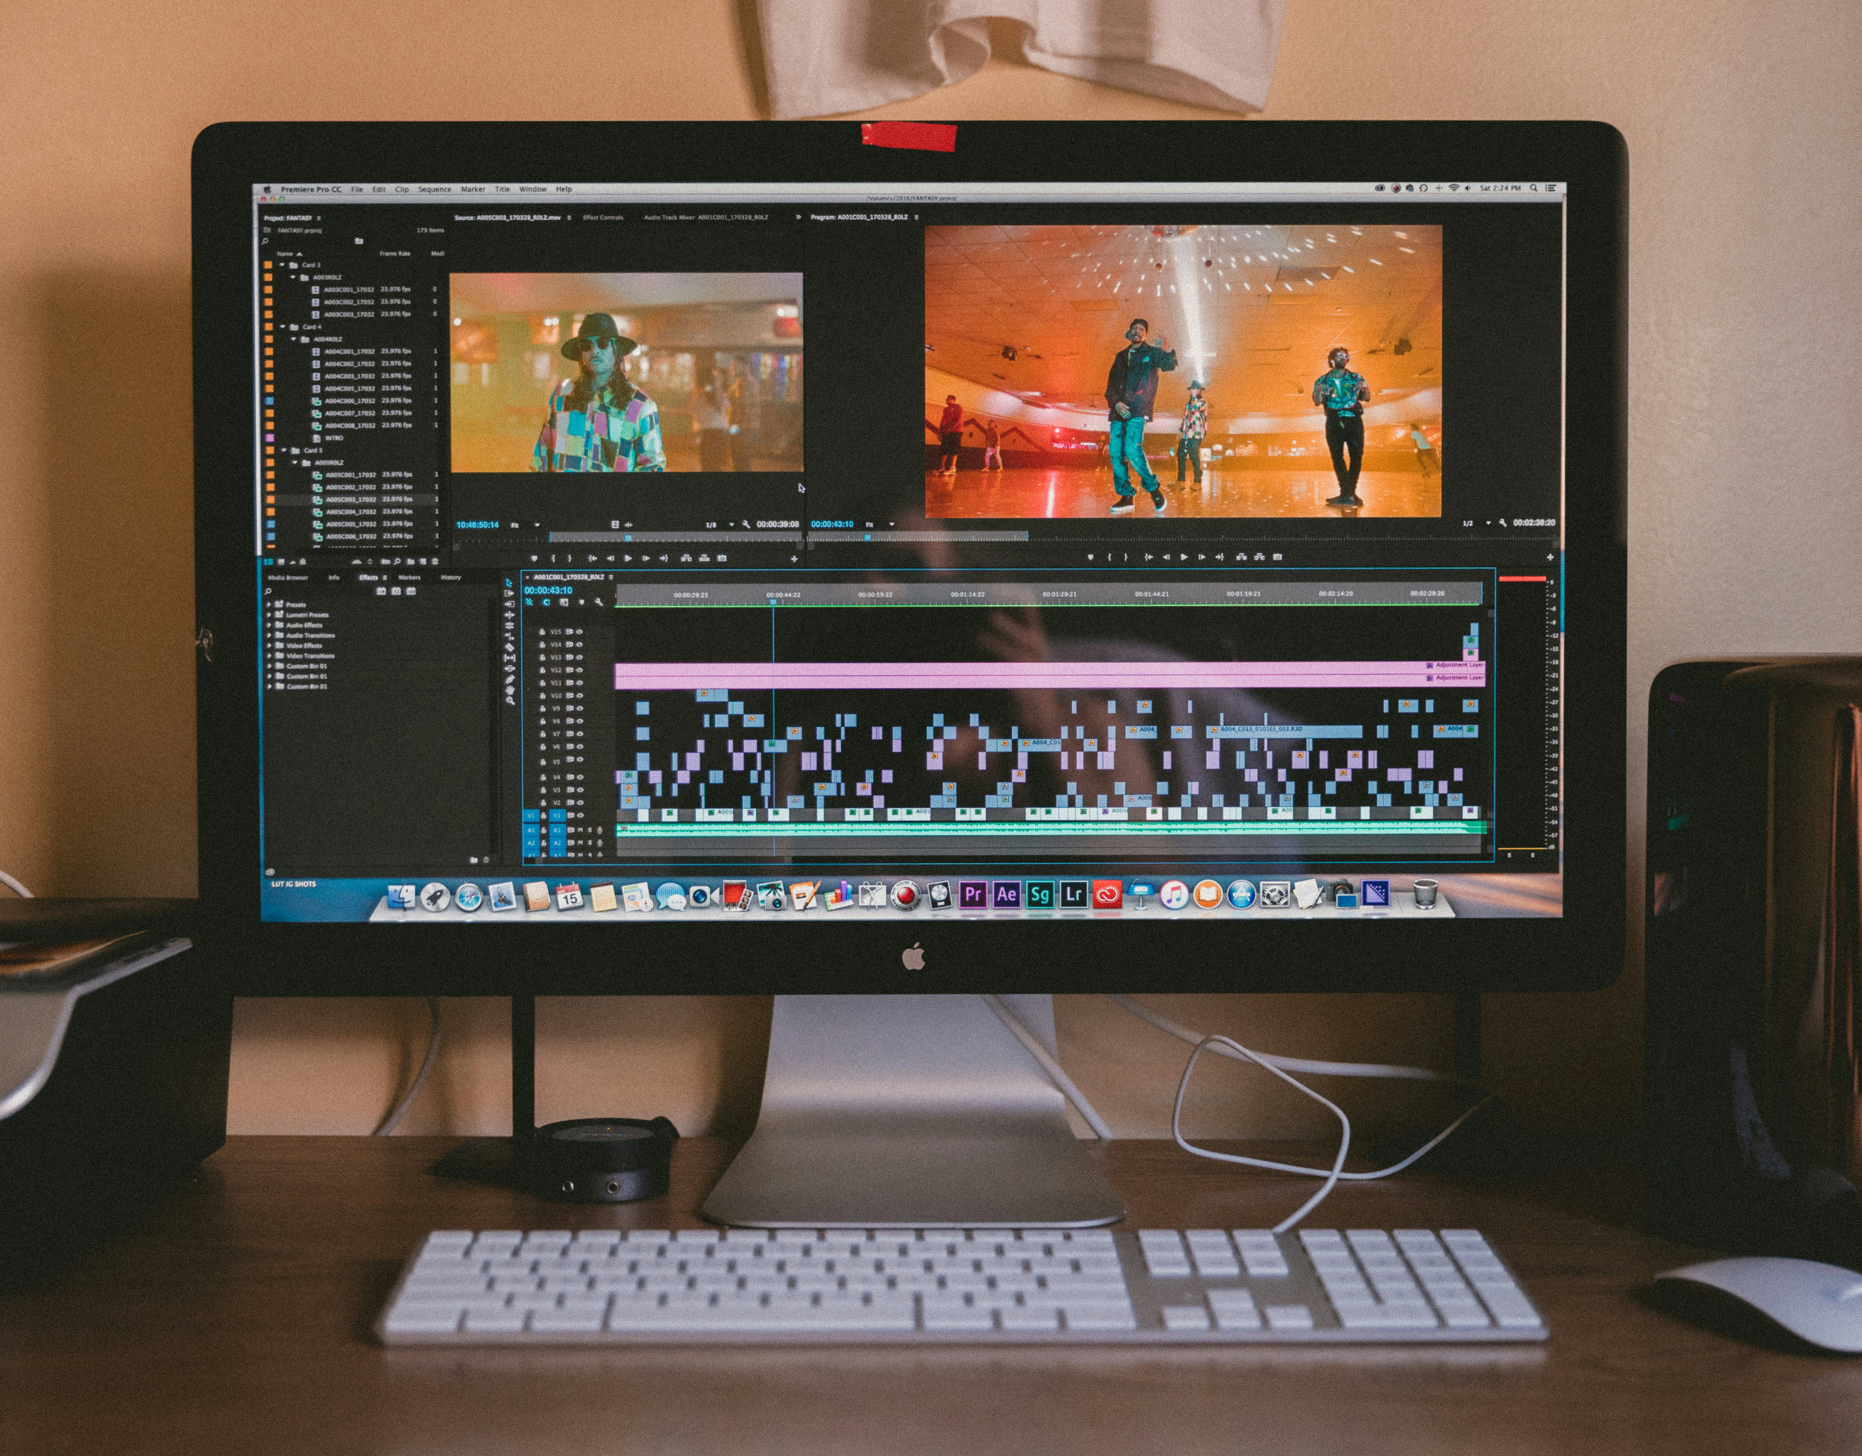1862x1456 pixels.
Task: Select the Pen tool
Action: point(510,679)
